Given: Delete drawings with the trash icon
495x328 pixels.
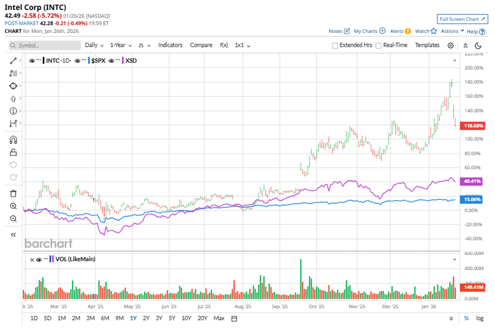Looking at the screenshot, I should (x=13, y=193).
